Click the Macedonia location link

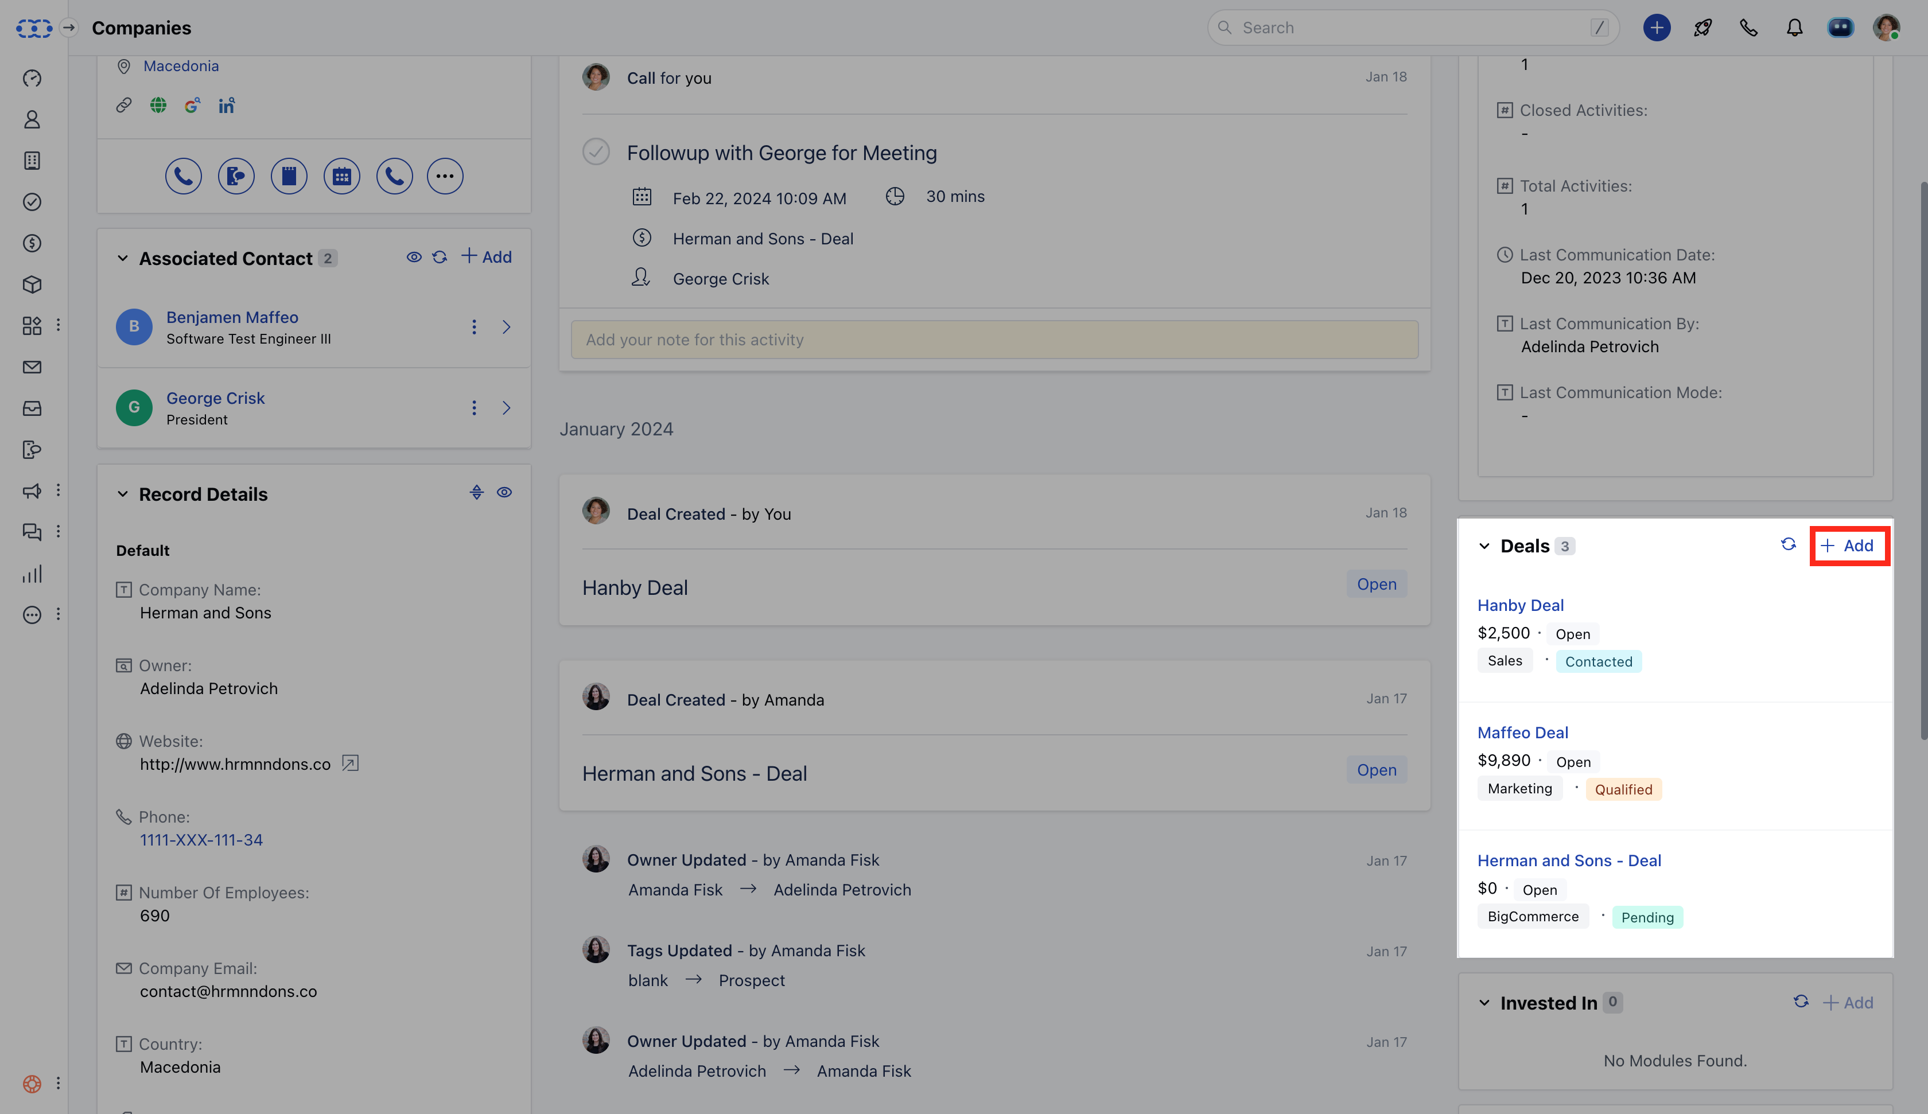tap(181, 66)
